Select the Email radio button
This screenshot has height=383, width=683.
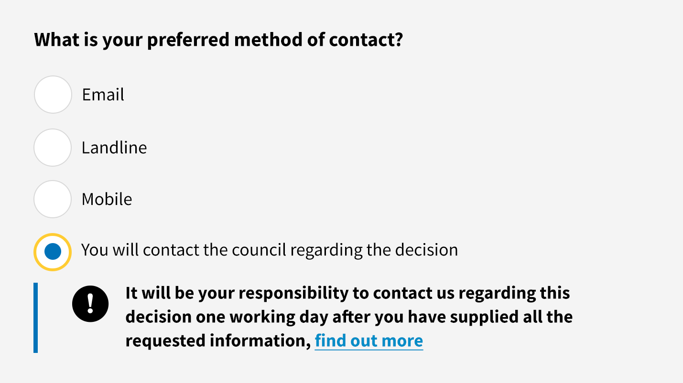(53, 95)
